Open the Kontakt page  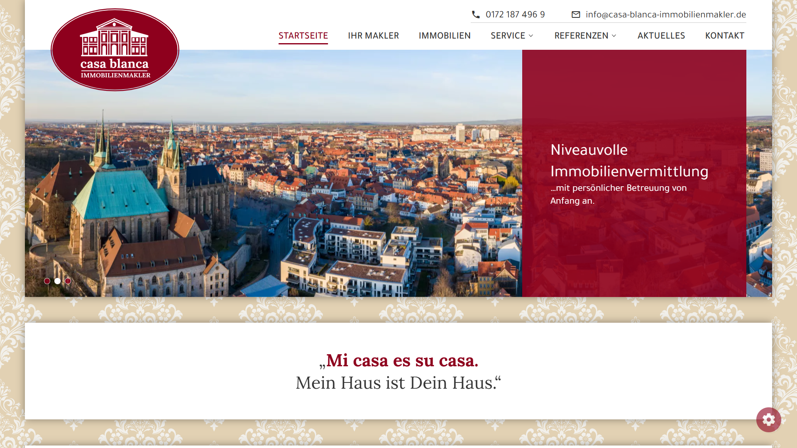[725, 36]
